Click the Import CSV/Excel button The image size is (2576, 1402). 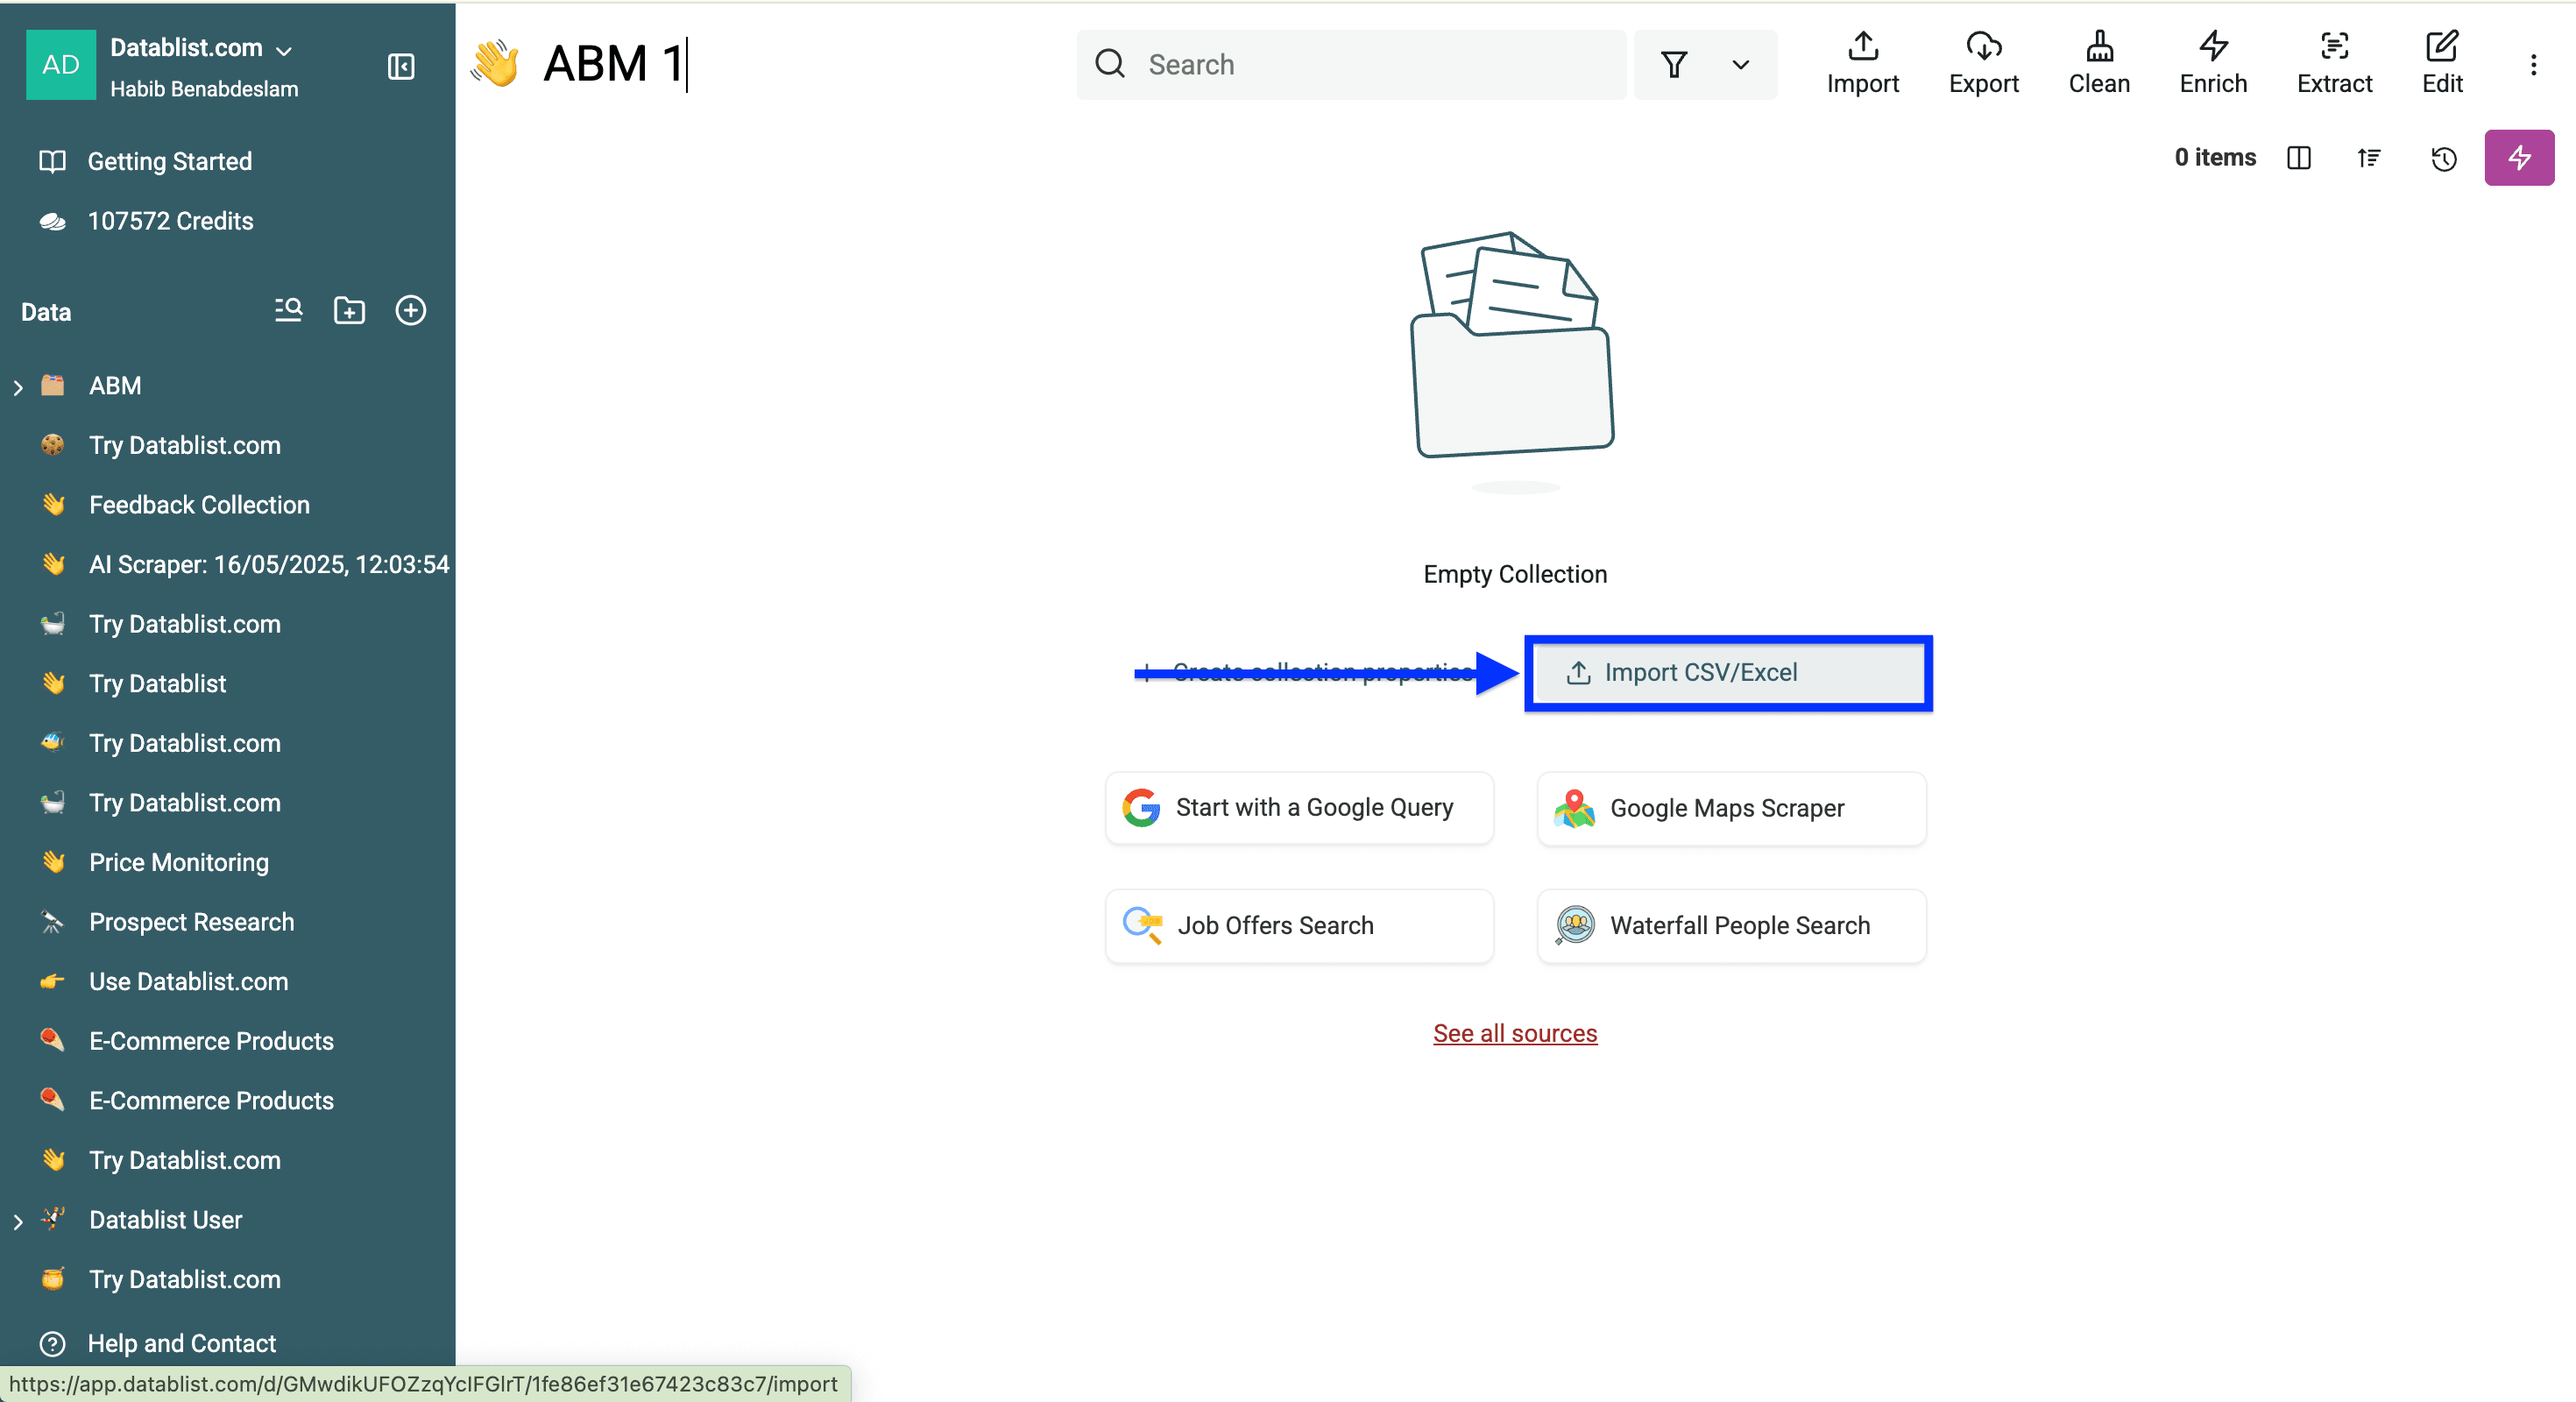click(x=1727, y=673)
